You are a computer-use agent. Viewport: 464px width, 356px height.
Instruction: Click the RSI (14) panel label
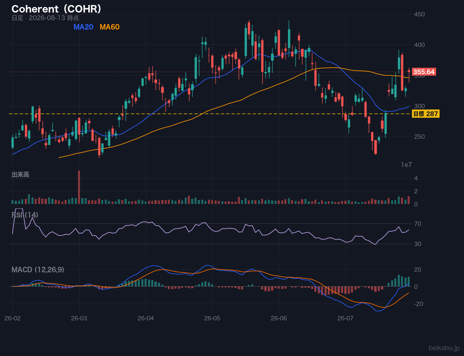coord(25,215)
